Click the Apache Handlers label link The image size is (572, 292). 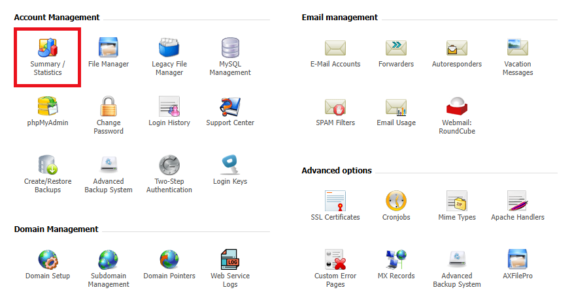(x=518, y=218)
